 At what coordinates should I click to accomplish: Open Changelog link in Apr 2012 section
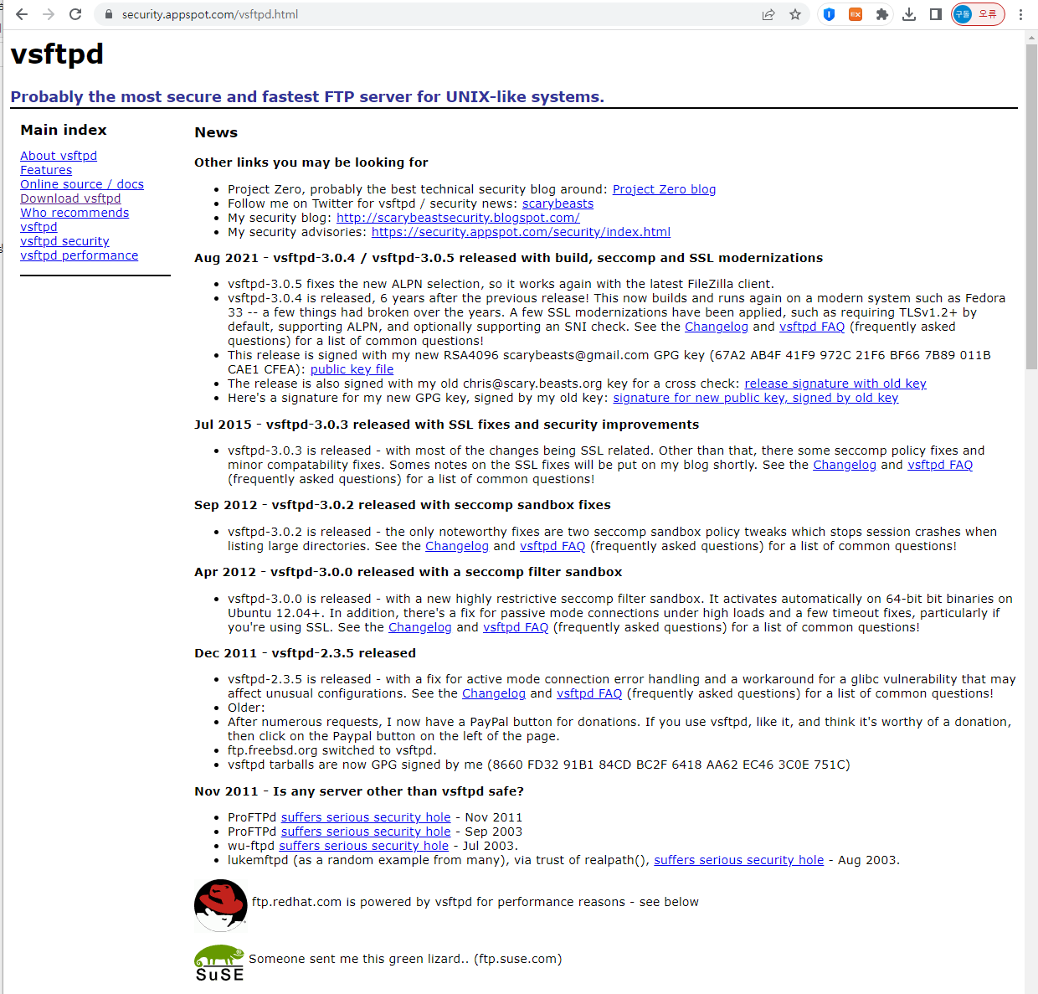[x=419, y=627]
